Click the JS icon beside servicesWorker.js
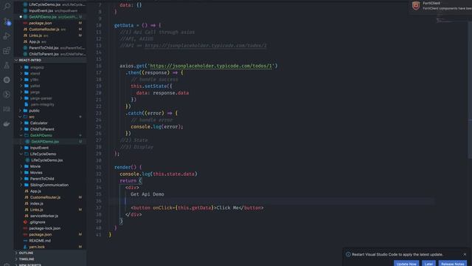Screen dimensions: 472x266 tap(27, 216)
